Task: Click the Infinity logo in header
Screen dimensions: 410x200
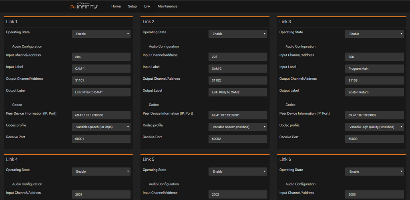Action: point(84,6)
